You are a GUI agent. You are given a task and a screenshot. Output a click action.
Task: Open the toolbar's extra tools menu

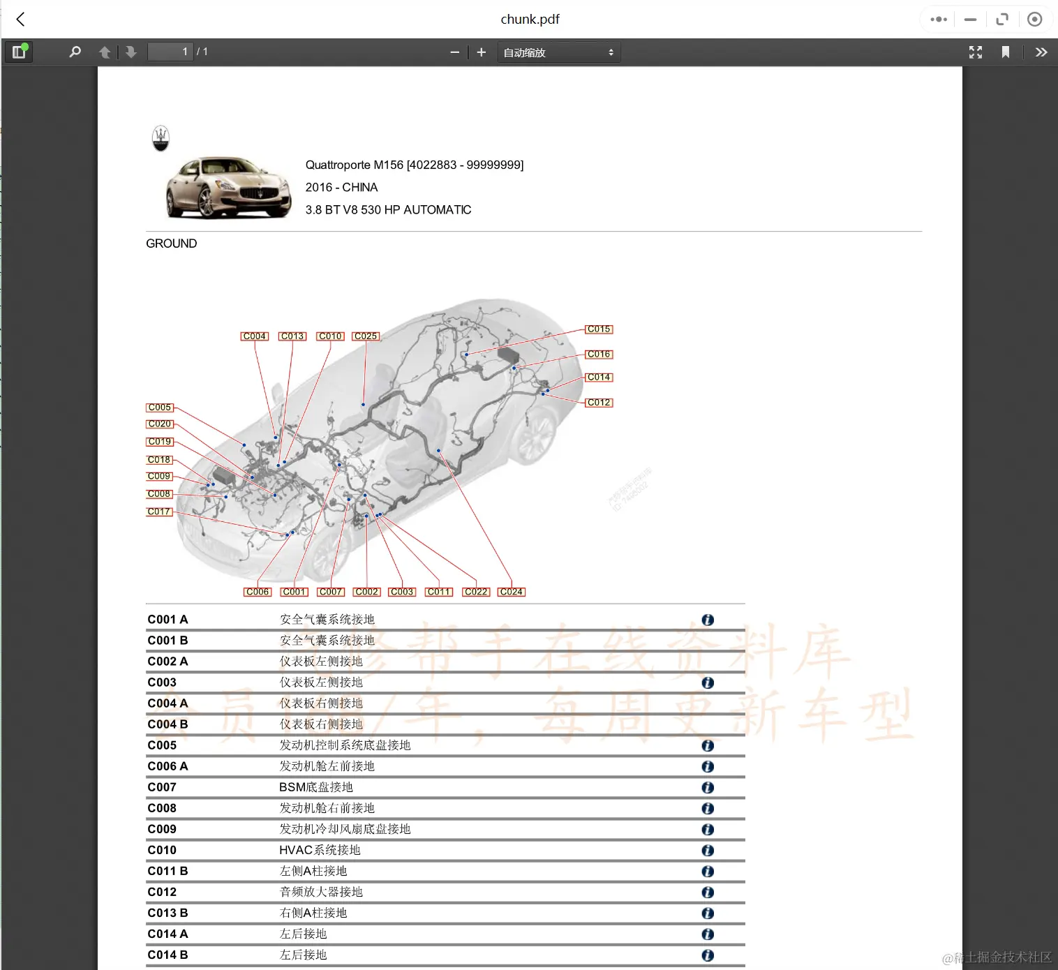(x=1041, y=52)
